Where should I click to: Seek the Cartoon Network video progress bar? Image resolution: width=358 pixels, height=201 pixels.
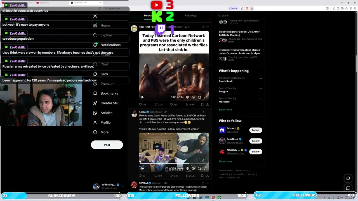point(174,92)
